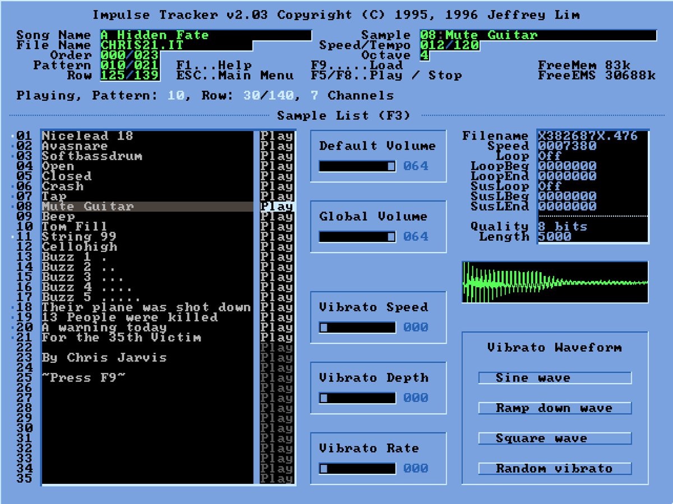Select Square wave vibrato waveform
673x504 pixels.
click(555, 438)
